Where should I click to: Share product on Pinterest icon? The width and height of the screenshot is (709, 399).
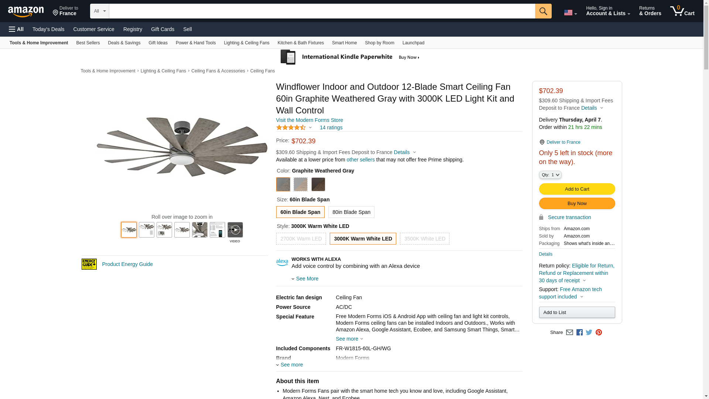coord(599,332)
